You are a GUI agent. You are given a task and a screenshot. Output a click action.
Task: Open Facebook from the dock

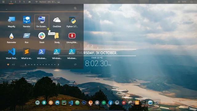[111, 103]
